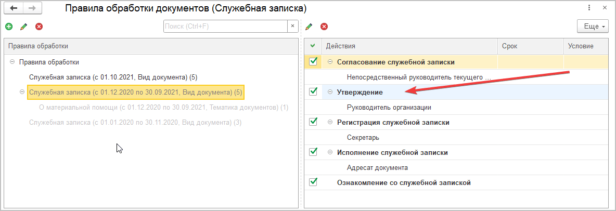Click the left panel red delete icon
The image size is (616, 211).
[38, 27]
